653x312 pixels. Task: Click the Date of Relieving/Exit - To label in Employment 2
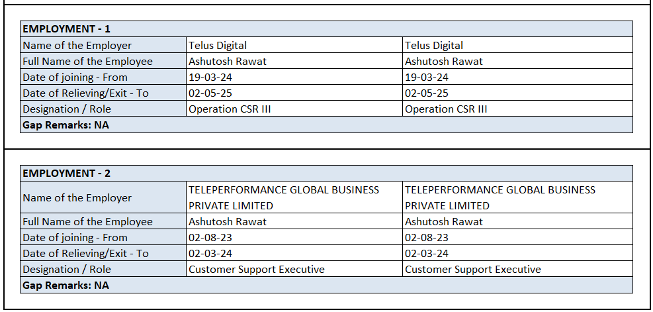(x=85, y=254)
